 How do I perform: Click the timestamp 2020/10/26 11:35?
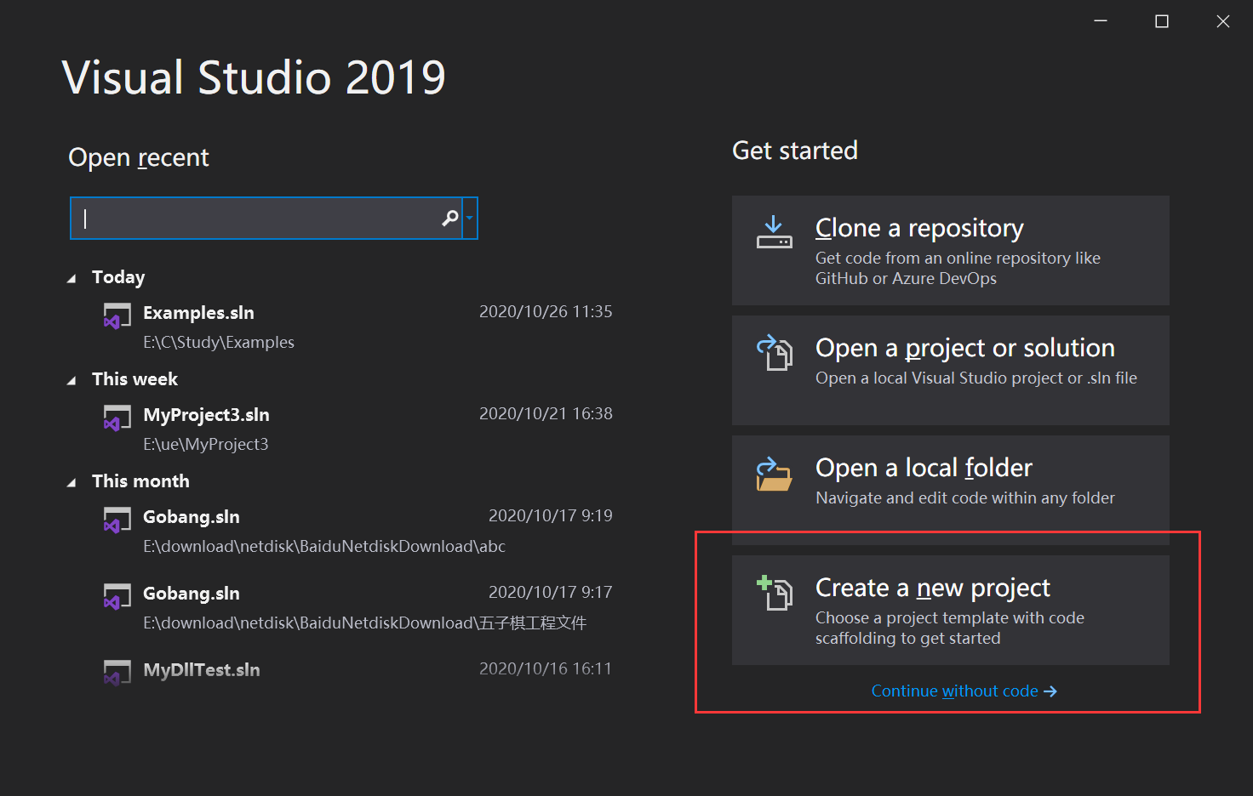tap(546, 311)
